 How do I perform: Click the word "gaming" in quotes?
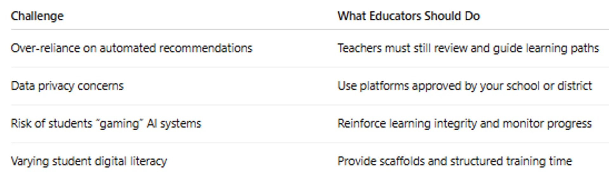120,124
